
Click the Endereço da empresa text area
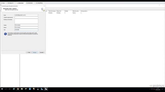[x=26, y=21]
